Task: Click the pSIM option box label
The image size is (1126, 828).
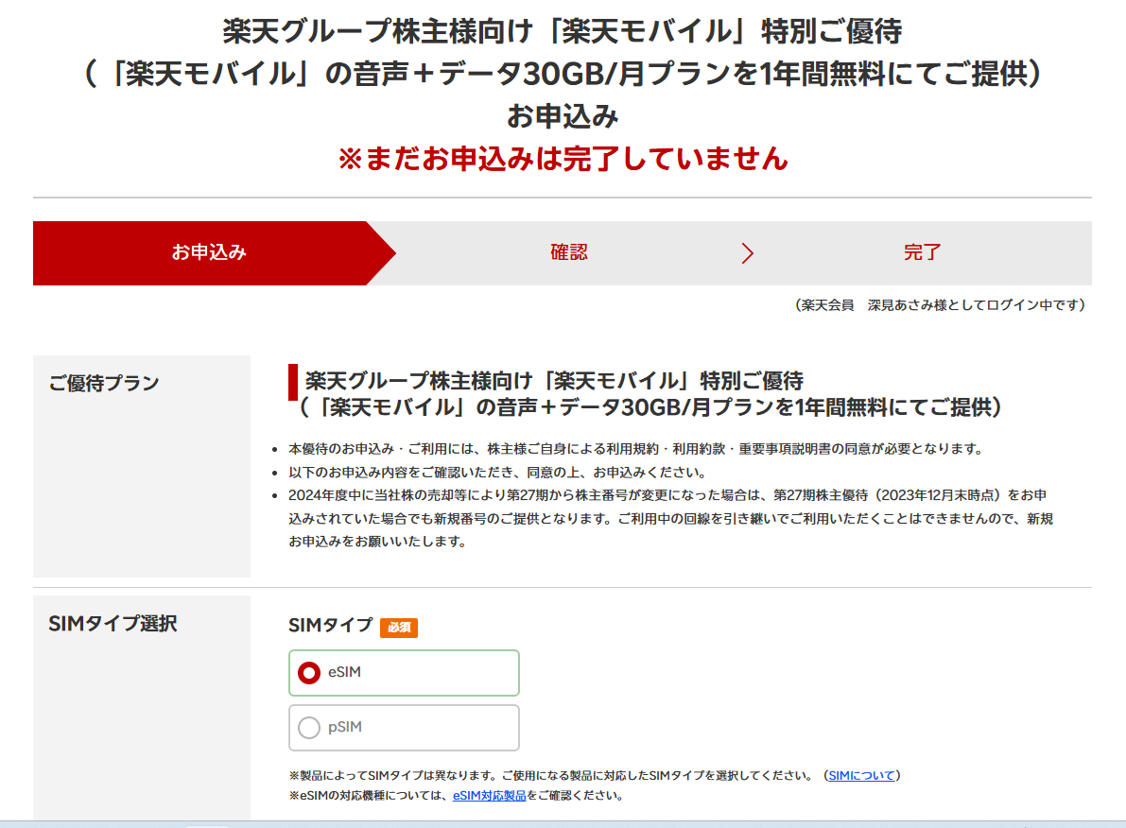Action: coord(345,728)
